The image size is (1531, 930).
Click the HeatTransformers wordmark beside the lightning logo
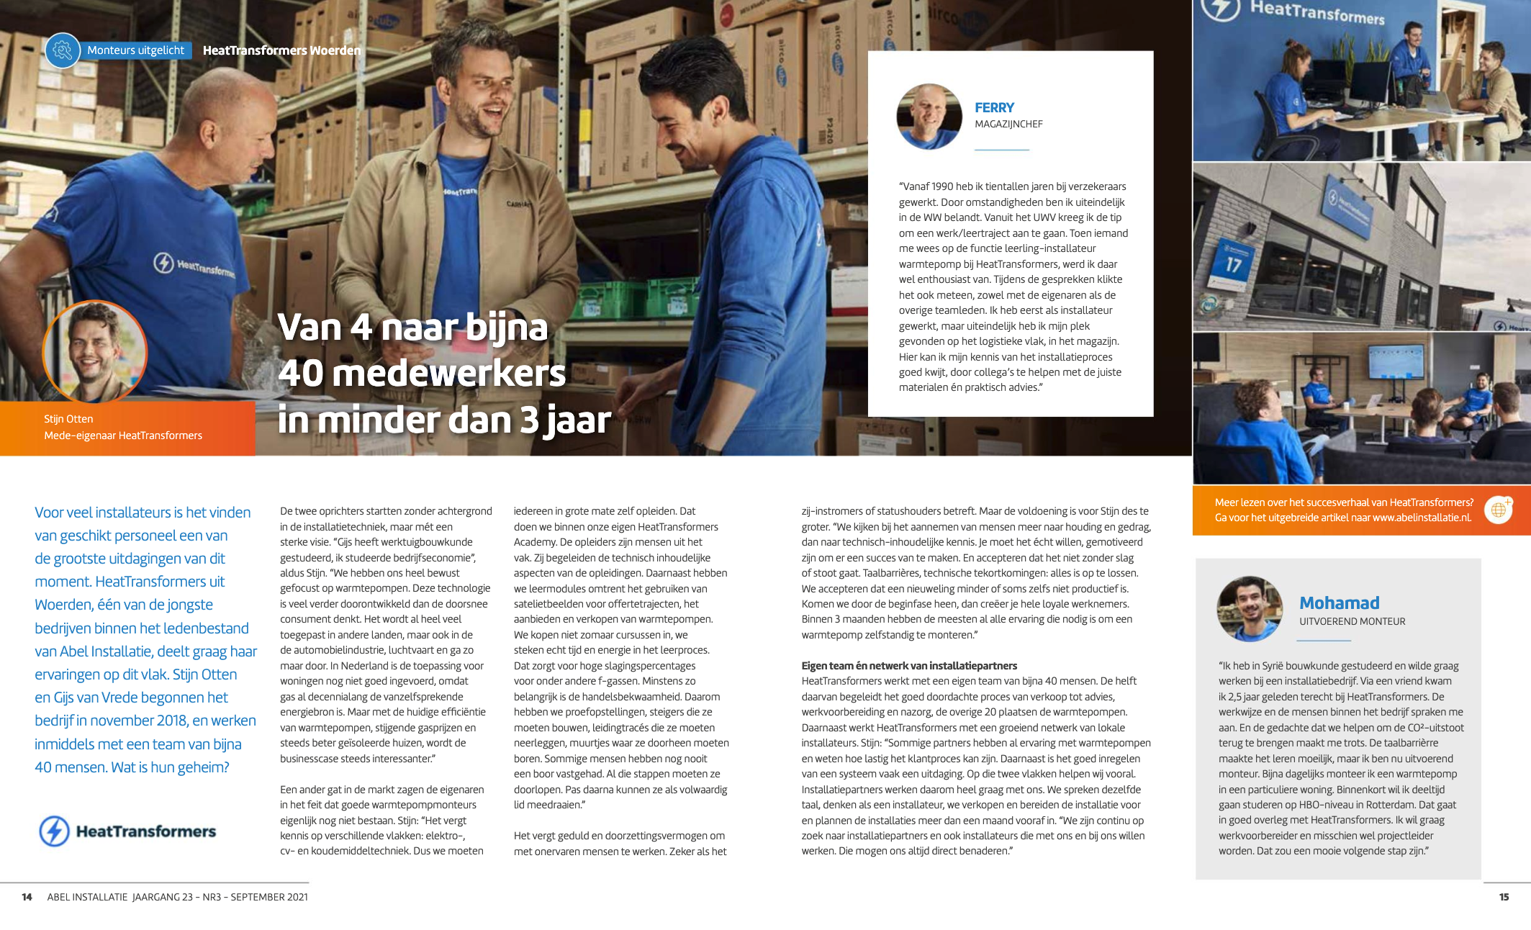tap(146, 831)
